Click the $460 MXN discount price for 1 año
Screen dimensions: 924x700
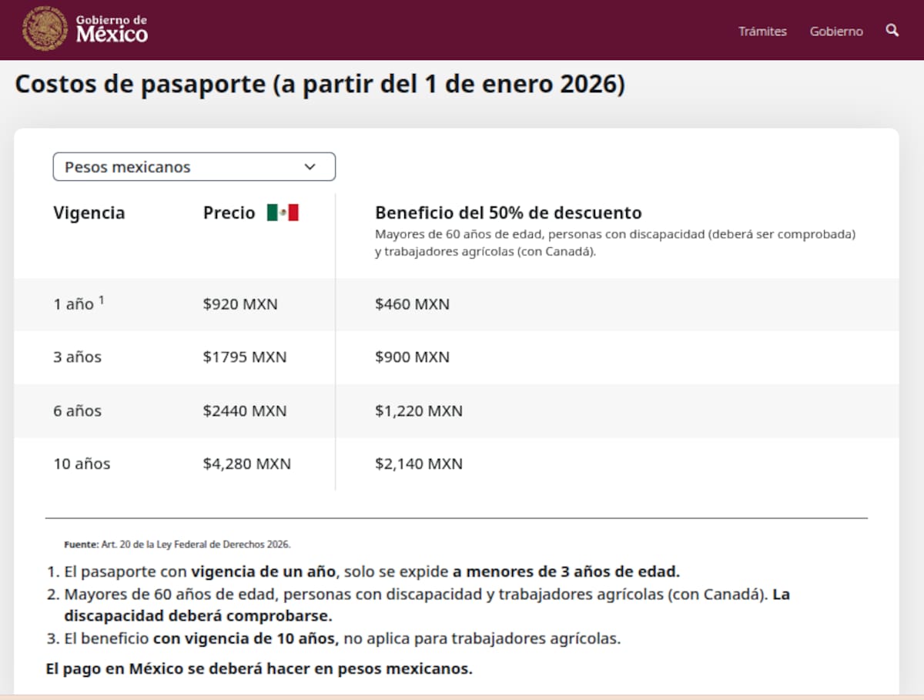coord(412,303)
